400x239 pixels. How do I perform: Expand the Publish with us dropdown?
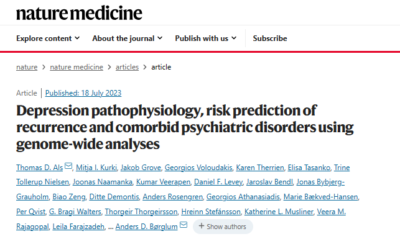pyautogui.click(x=206, y=38)
